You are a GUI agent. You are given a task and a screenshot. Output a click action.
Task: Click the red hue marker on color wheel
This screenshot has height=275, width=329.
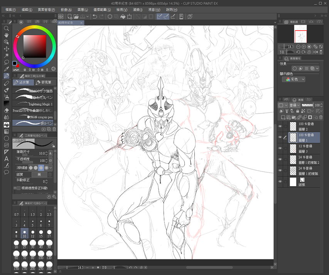click(x=18, y=37)
